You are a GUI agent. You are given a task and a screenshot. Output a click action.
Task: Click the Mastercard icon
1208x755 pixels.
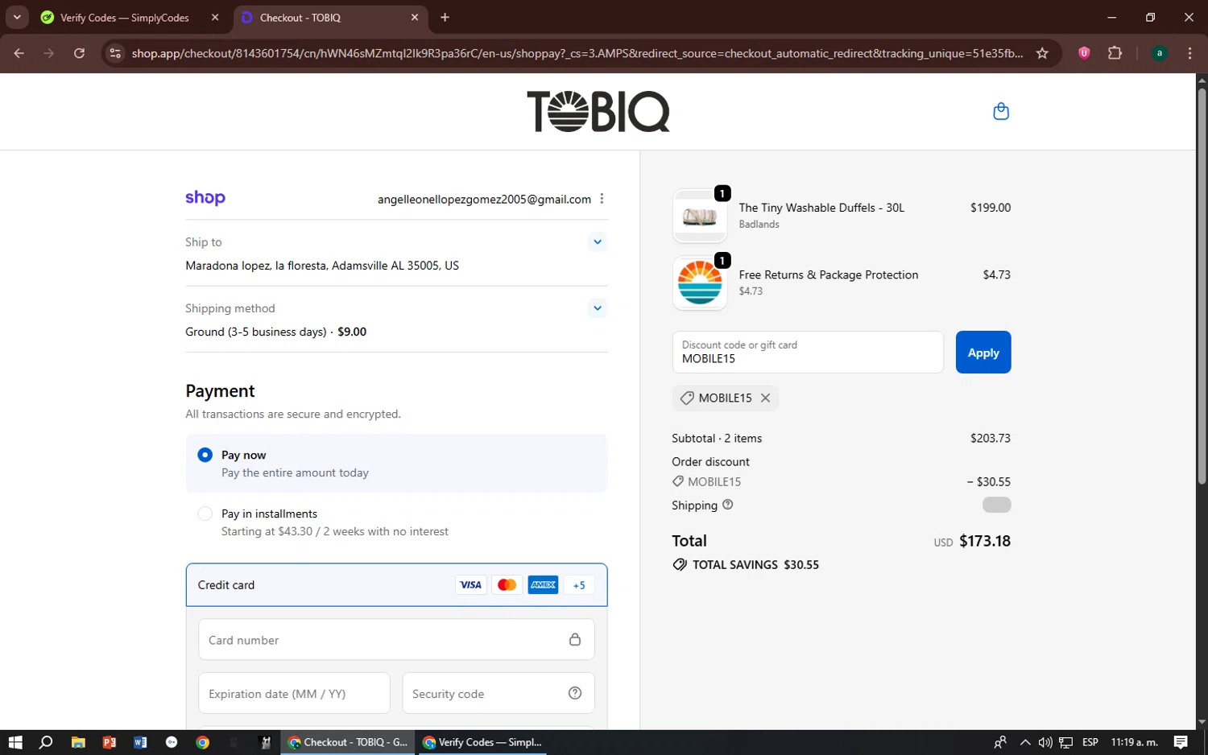[x=507, y=585]
